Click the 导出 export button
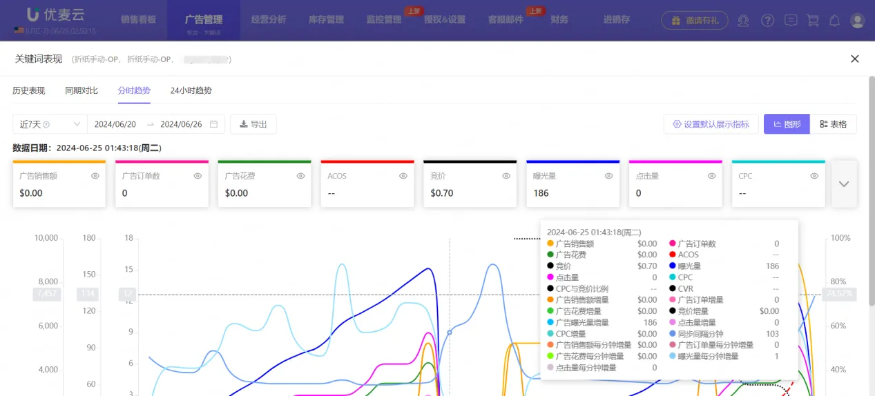The height and width of the screenshot is (396, 875). pyautogui.click(x=253, y=124)
